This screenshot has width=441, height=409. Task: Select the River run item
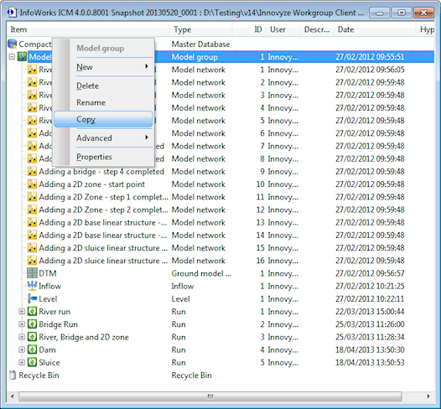click(54, 312)
